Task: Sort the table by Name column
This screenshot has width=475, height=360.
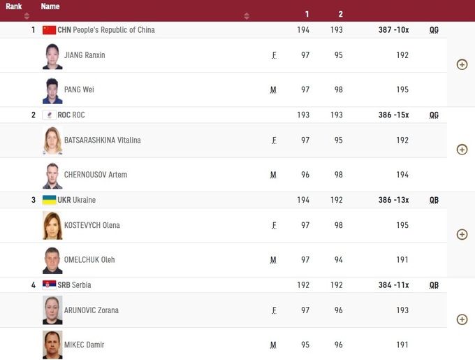Action: click(50, 6)
